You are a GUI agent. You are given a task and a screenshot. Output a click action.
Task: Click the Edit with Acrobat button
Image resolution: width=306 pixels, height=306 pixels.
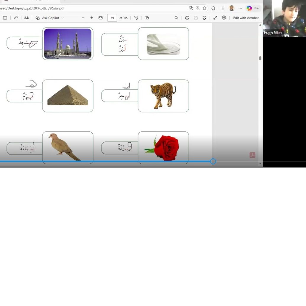246,18
